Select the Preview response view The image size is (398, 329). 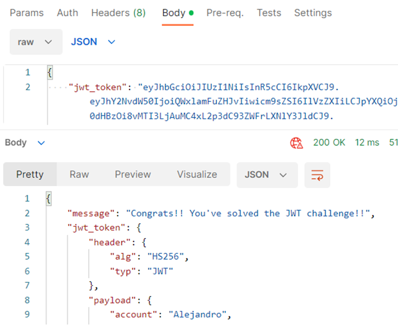[133, 175]
